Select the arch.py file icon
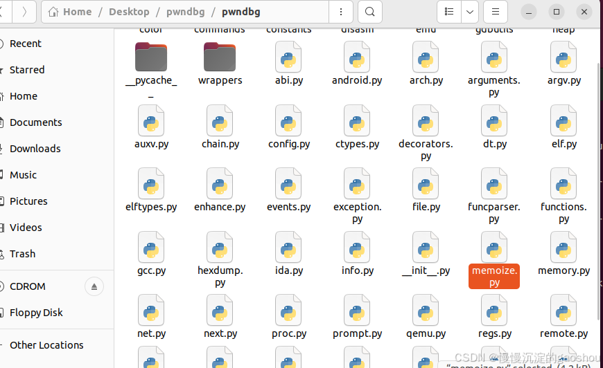This screenshot has width=603, height=368. coord(426,57)
